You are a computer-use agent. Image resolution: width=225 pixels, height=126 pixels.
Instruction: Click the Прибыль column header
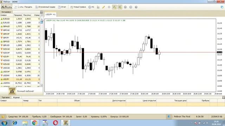(x=198, y=101)
